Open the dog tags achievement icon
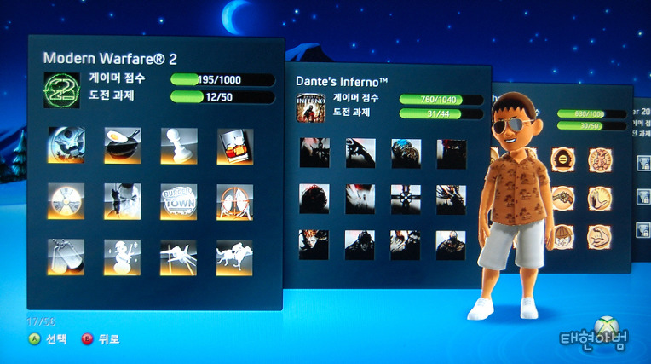This screenshot has width=651, height=364. 66,257
